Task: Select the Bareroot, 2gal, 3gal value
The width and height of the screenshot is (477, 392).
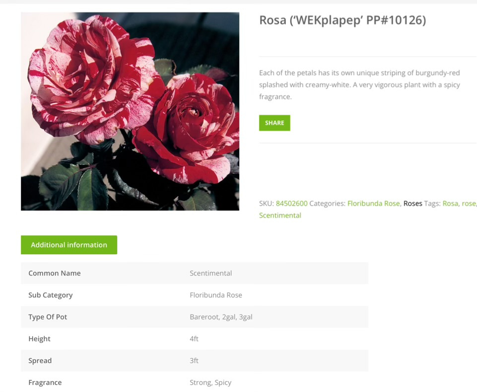Action: pyautogui.click(x=221, y=317)
